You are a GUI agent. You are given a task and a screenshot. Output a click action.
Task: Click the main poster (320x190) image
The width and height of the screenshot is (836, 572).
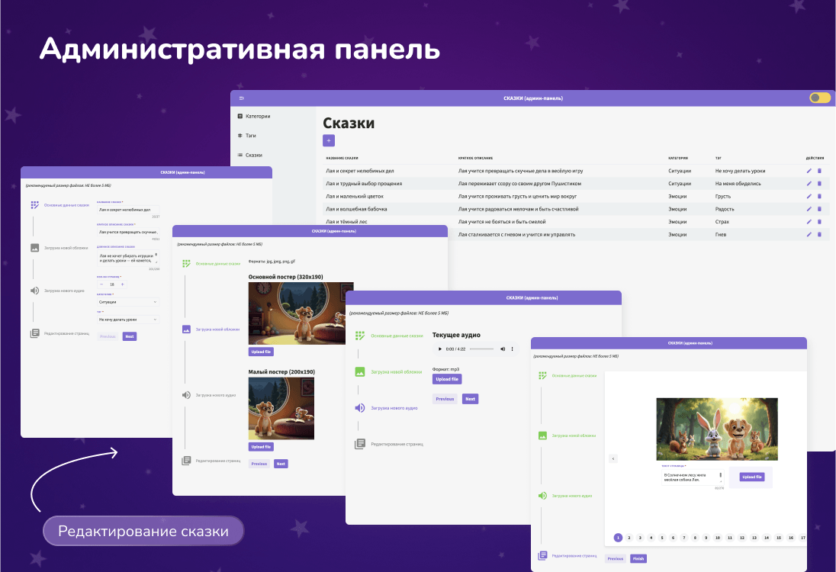(301, 313)
